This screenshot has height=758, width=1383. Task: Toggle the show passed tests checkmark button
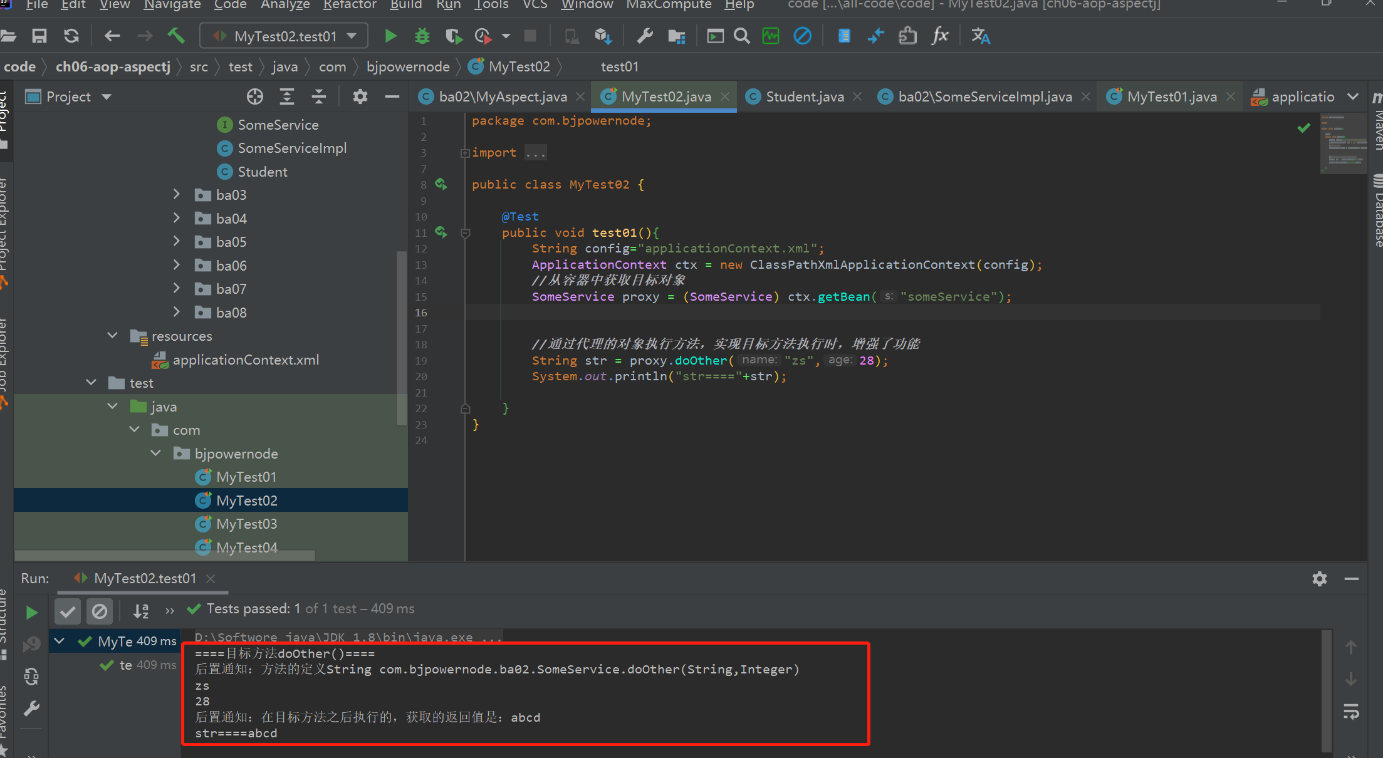click(68, 611)
